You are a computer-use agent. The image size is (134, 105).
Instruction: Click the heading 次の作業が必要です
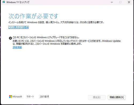(33, 16)
